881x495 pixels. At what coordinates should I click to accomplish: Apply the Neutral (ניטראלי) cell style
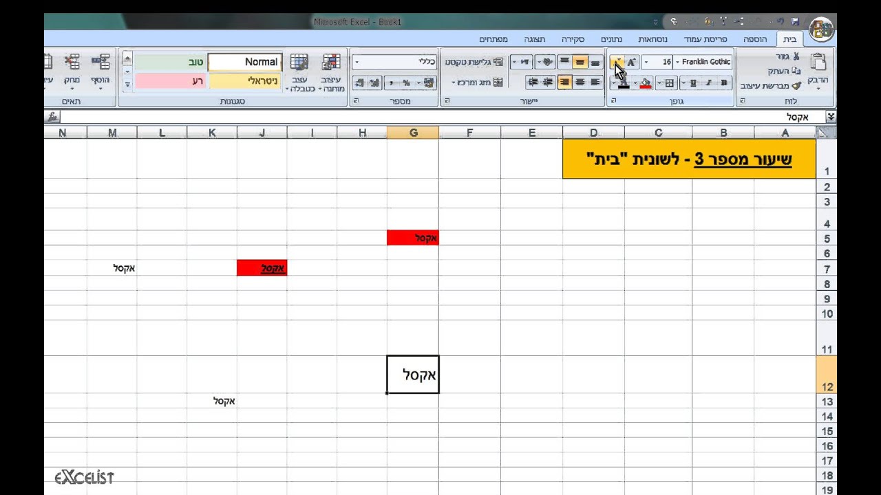click(245, 81)
